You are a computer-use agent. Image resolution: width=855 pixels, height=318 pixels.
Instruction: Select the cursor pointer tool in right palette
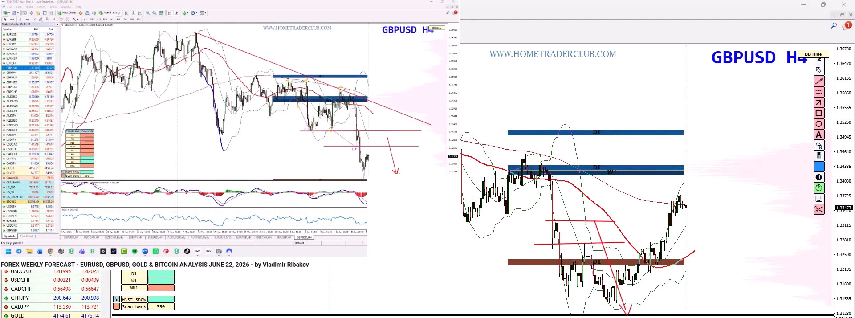[x=819, y=70]
